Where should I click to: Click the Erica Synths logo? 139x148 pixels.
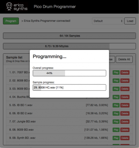pos(17,7)
